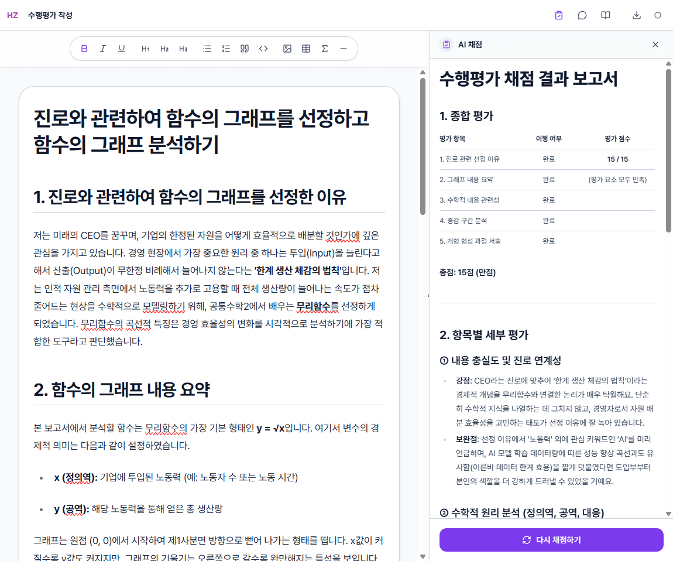Click the '평가 점수' column header
This screenshot has height=561, width=673.
tap(617, 138)
